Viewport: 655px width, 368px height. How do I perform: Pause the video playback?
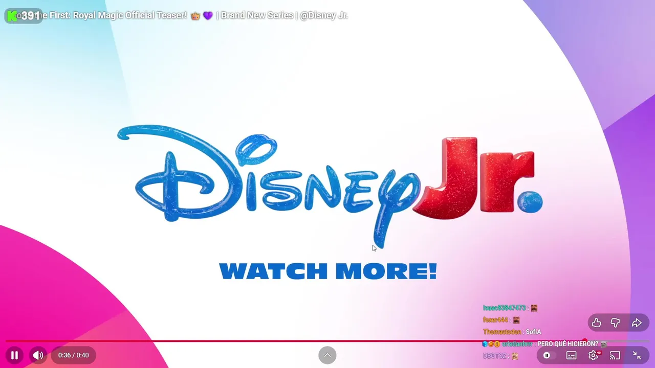click(x=14, y=355)
